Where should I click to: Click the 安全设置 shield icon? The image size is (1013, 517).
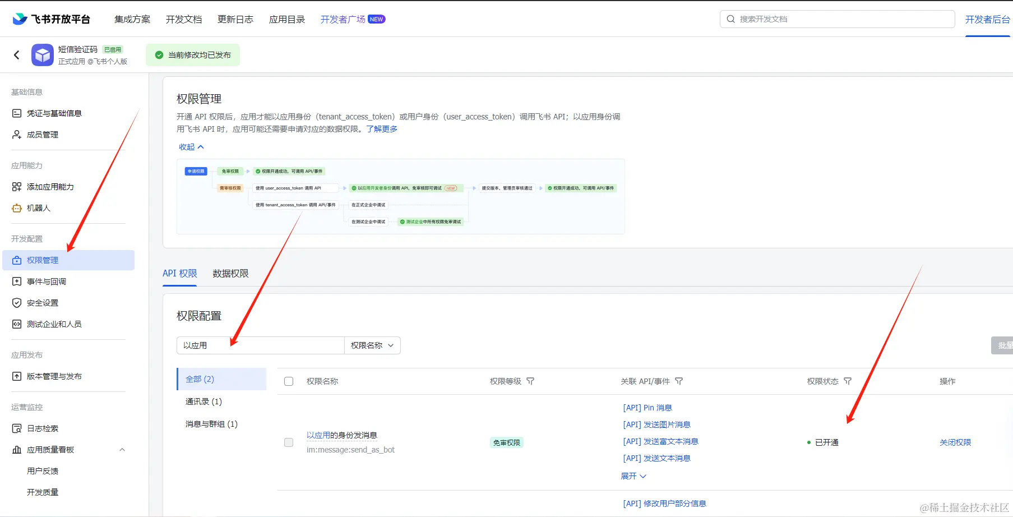(x=17, y=303)
